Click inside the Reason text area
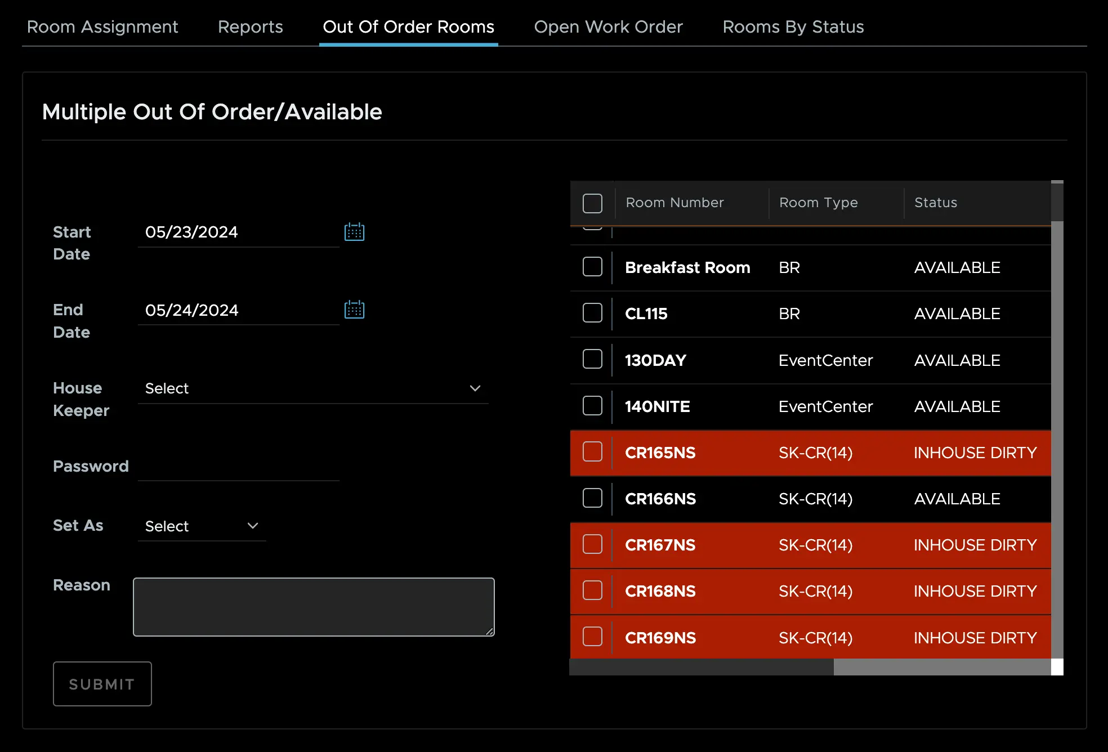The image size is (1108, 752). click(314, 607)
